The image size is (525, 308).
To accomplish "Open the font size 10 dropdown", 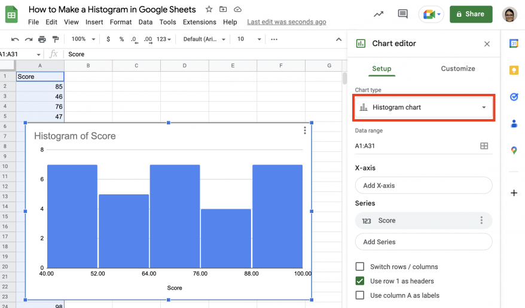I will (x=249, y=39).
